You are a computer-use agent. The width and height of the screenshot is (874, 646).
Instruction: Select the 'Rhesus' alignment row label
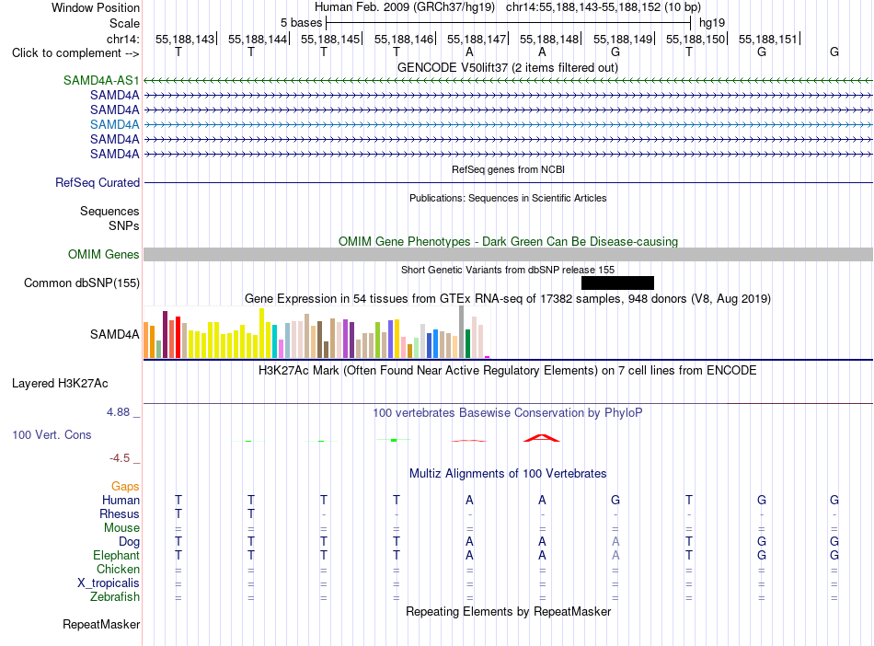[x=120, y=513]
